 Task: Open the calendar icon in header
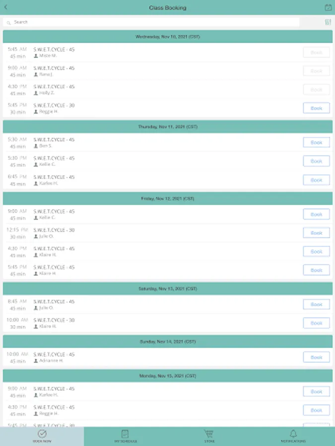(328, 7)
